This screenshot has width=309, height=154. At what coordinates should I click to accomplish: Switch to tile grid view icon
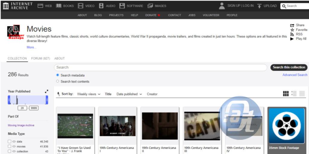point(286,94)
